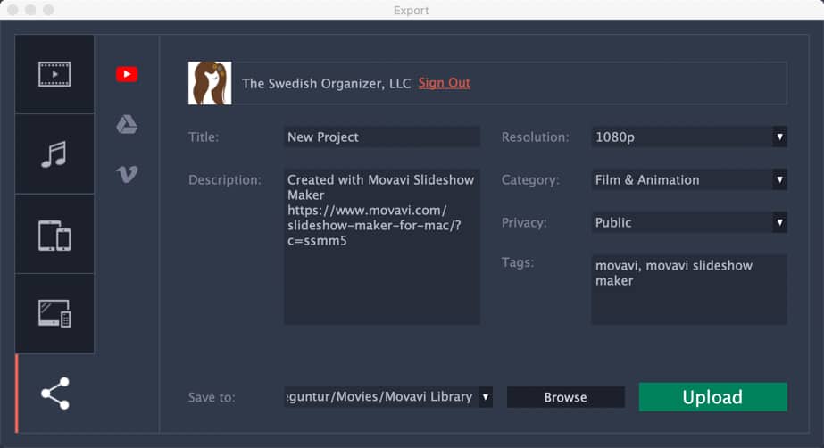Click the Privacy label
This screenshot has height=448, width=824.
[524, 223]
